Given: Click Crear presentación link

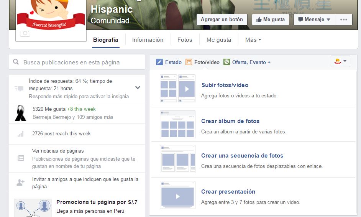Looking at the screenshot, I should pos(228,192).
